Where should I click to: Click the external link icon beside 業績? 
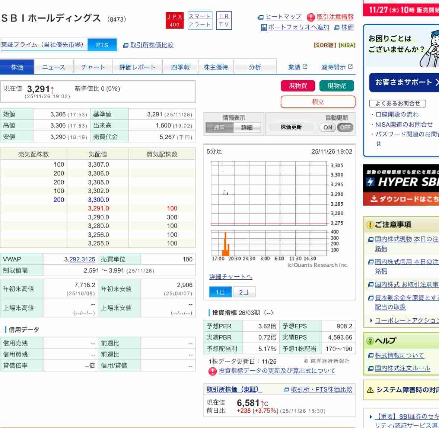(305, 67)
